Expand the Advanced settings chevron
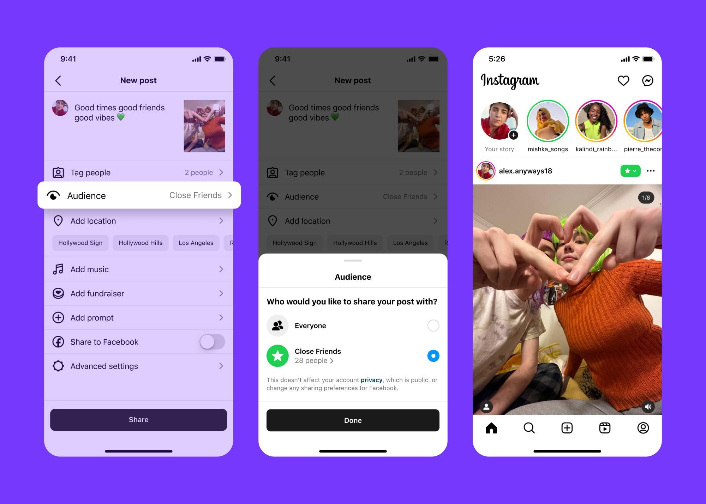The width and height of the screenshot is (706, 504). pyautogui.click(x=222, y=365)
